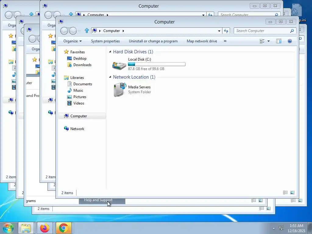312x234 pixels.
Task: Click the Forward arrow in front Computer window
Action: point(73,31)
